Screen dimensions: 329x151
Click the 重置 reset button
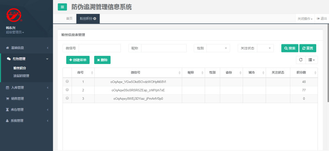pos(308,48)
